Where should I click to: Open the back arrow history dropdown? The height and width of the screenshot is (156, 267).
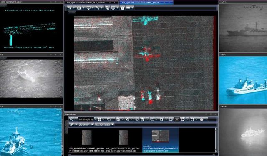point(76,125)
